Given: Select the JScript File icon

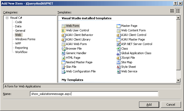Looking at the screenshot, I should tap(119, 58).
